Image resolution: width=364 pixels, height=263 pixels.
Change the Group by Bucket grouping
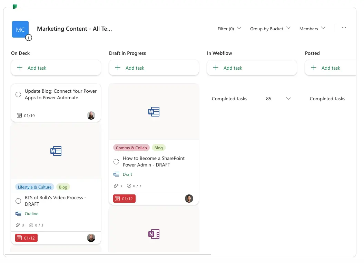(x=270, y=29)
